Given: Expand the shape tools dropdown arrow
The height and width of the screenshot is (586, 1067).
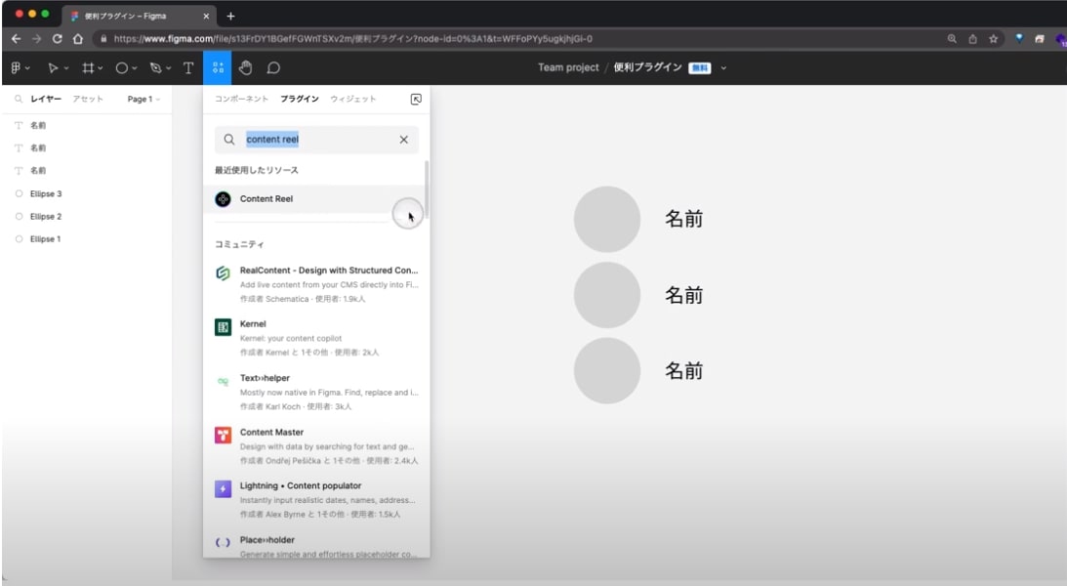Looking at the screenshot, I should [135, 68].
